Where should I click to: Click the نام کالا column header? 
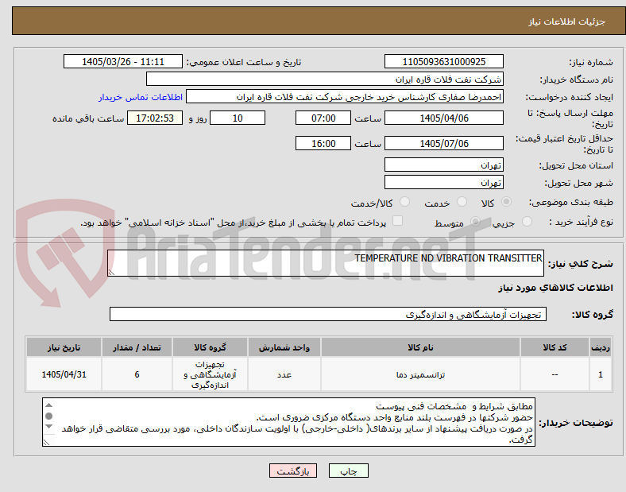coord(420,347)
